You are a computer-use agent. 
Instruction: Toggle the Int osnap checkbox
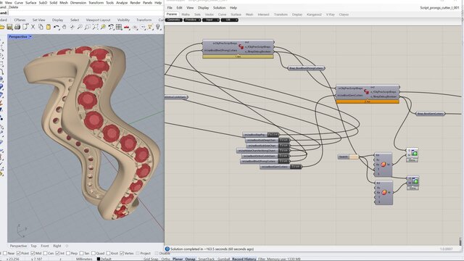(x=57, y=253)
